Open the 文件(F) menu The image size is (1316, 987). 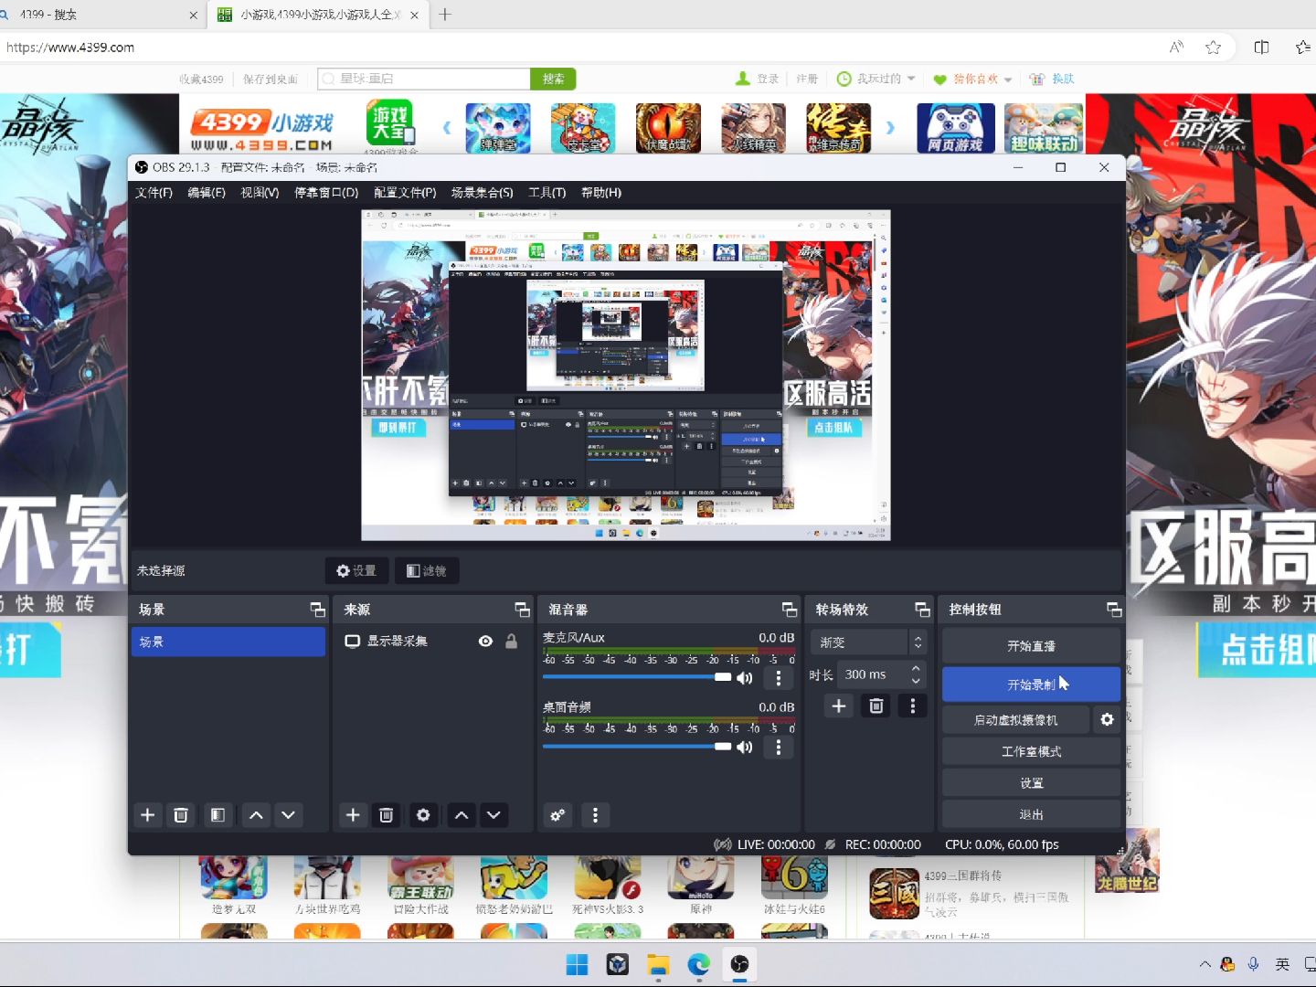(x=154, y=193)
